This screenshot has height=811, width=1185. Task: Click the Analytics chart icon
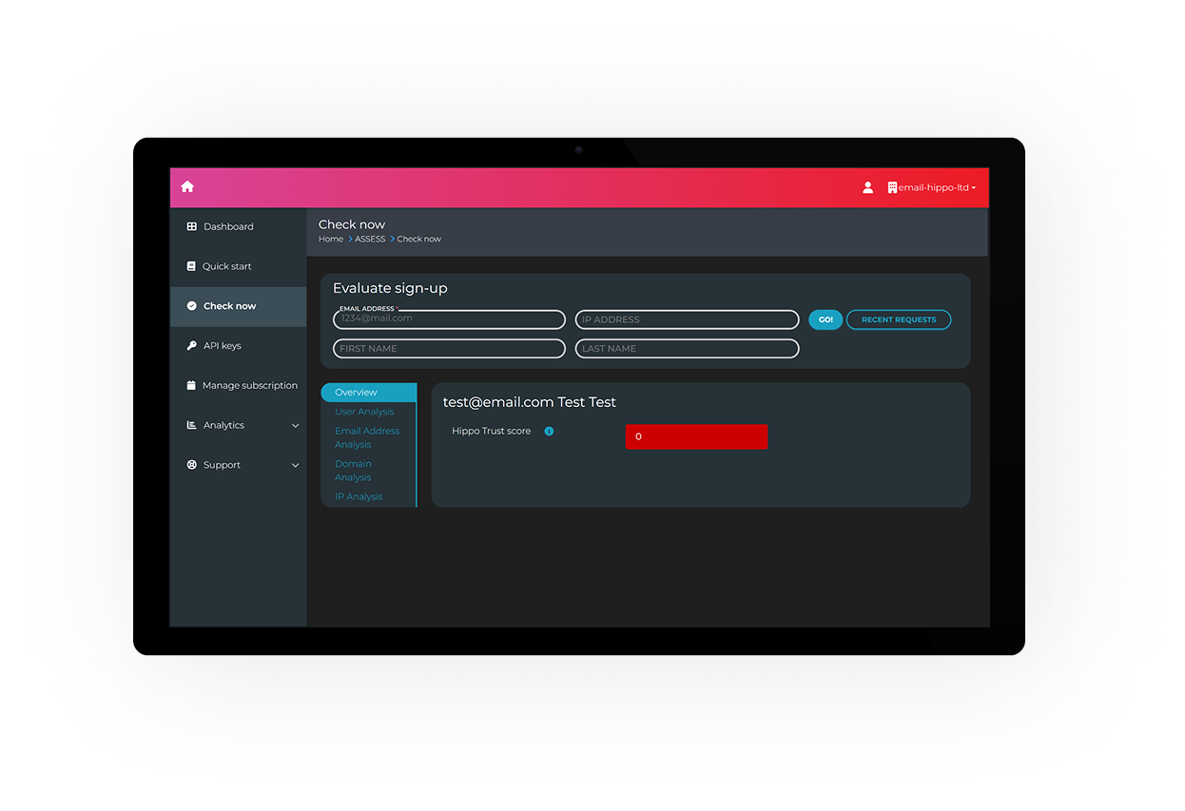tap(191, 425)
